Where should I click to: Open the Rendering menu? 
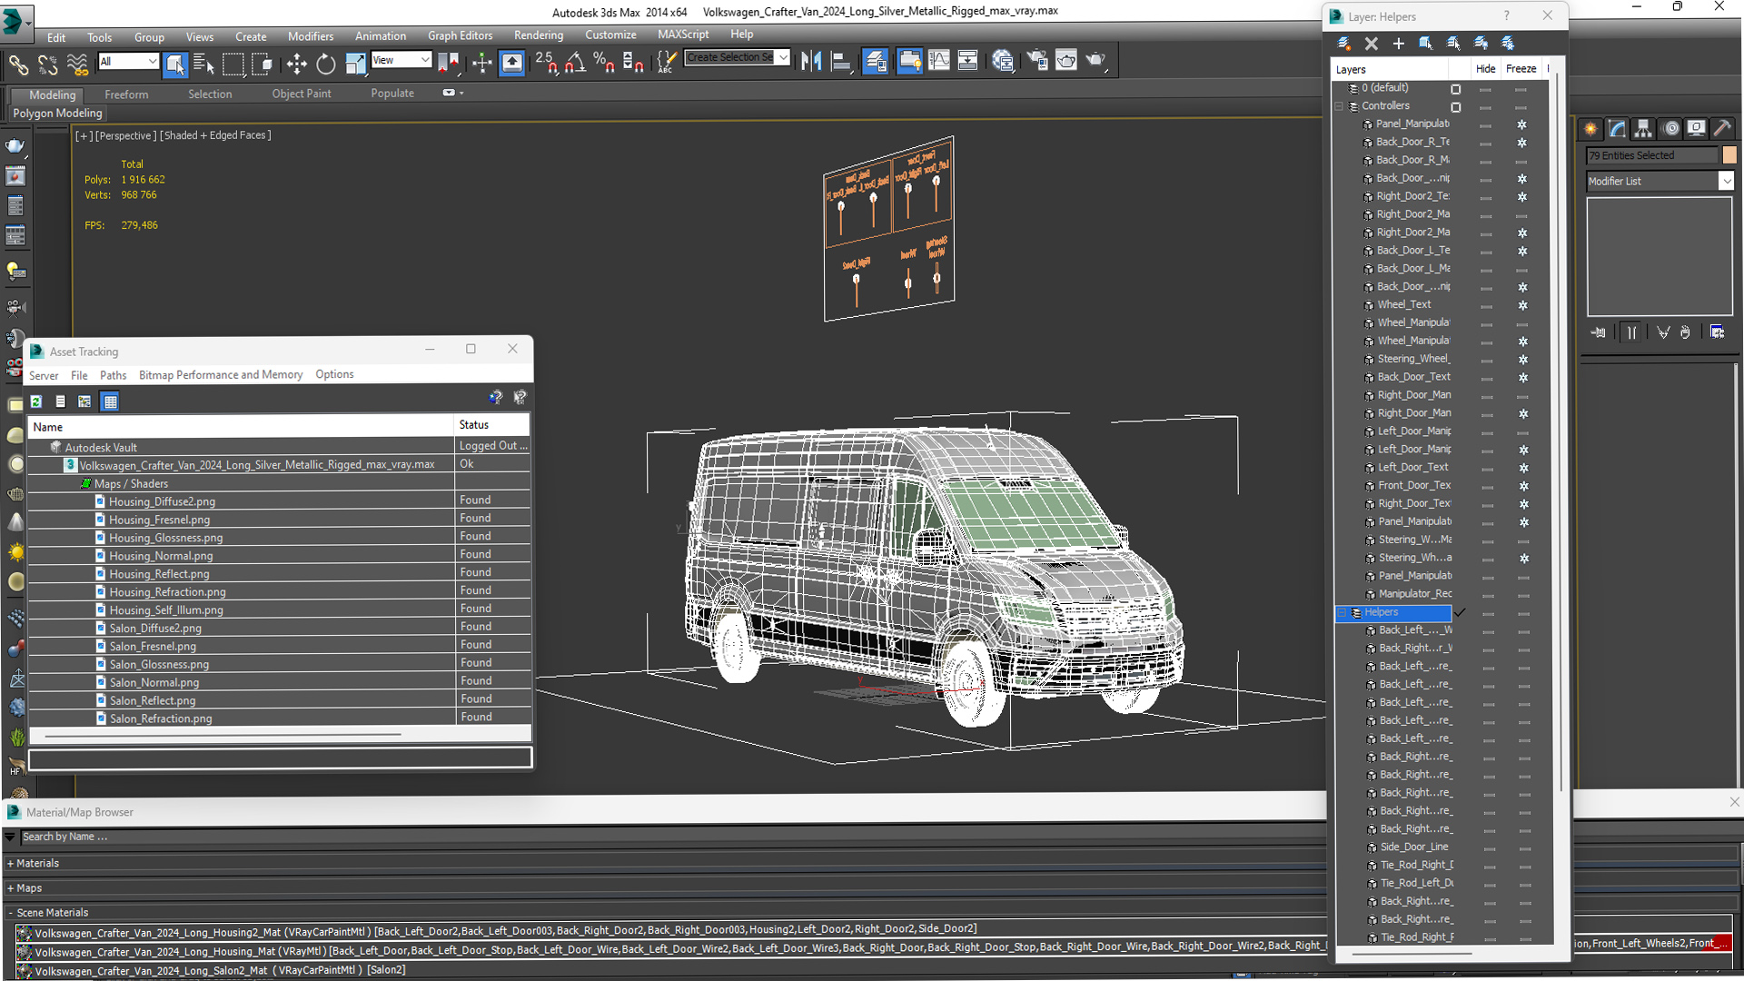coord(538,35)
